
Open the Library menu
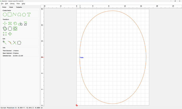pyautogui.click(x=12, y=4)
